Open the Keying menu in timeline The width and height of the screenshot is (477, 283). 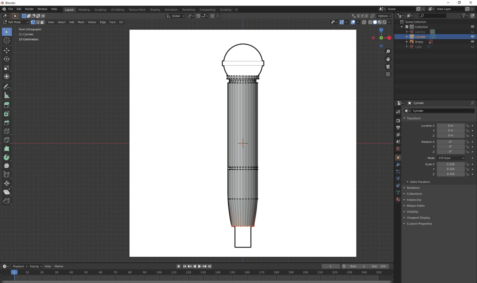tap(35, 266)
